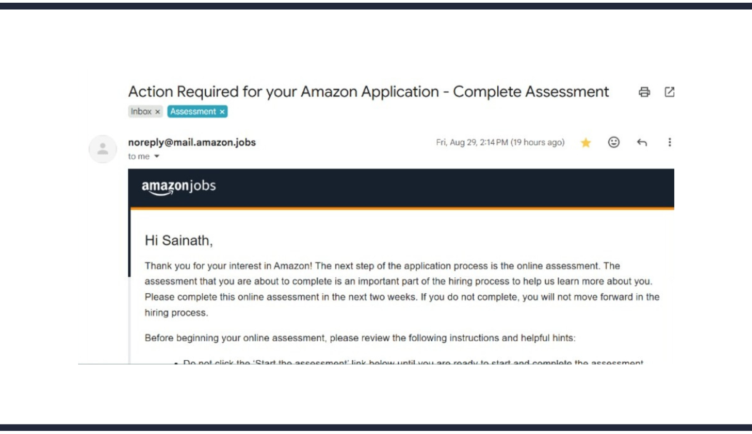Screen dimensions: 752x434
Task: Expand recipient details arrow next to 'to me'
Action: [157, 156]
